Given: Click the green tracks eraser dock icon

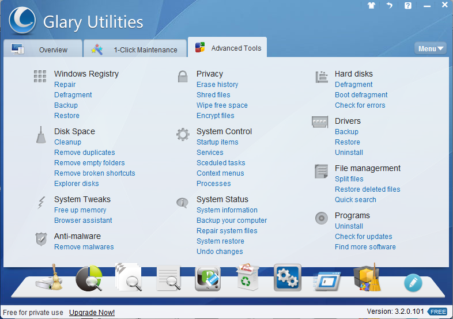Looking at the screenshot, I should click(207, 279).
